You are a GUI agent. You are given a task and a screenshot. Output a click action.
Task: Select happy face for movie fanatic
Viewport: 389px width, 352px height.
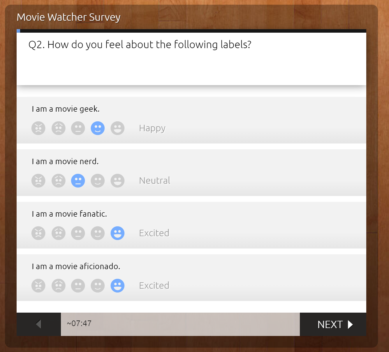[x=98, y=233]
